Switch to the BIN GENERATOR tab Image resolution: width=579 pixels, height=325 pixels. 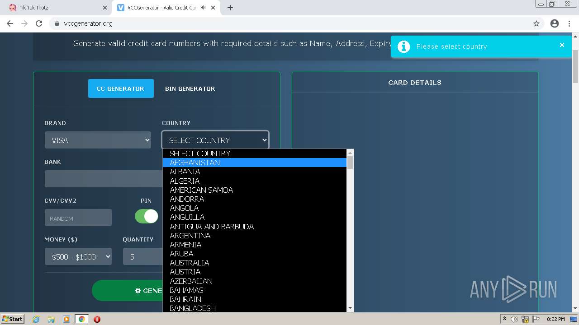[x=190, y=88]
